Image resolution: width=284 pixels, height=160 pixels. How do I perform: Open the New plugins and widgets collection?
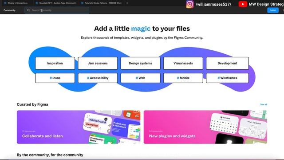click(x=205, y=127)
